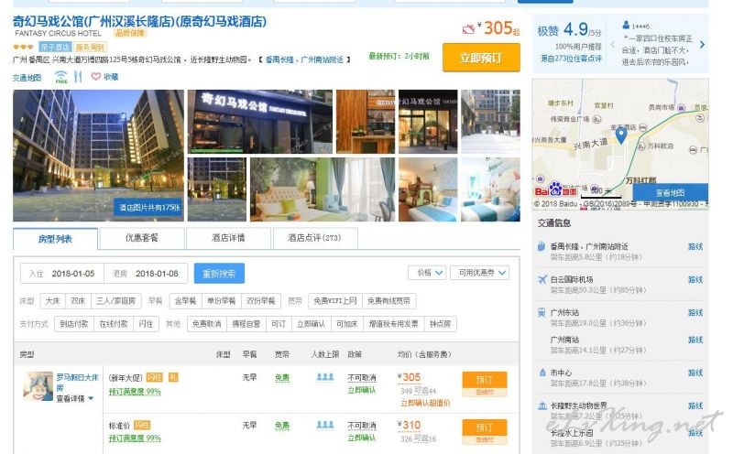Open 路线 link for 白云国际机场
This screenshot has width=733, height=454.
(695, 279)
